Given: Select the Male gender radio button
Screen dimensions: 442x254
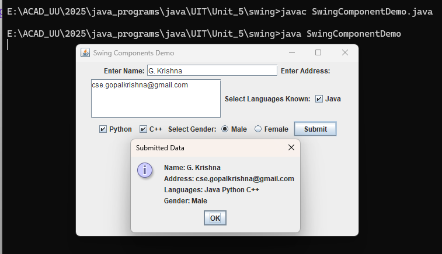Looking at the screenshot, I should [x=225, y=129].
